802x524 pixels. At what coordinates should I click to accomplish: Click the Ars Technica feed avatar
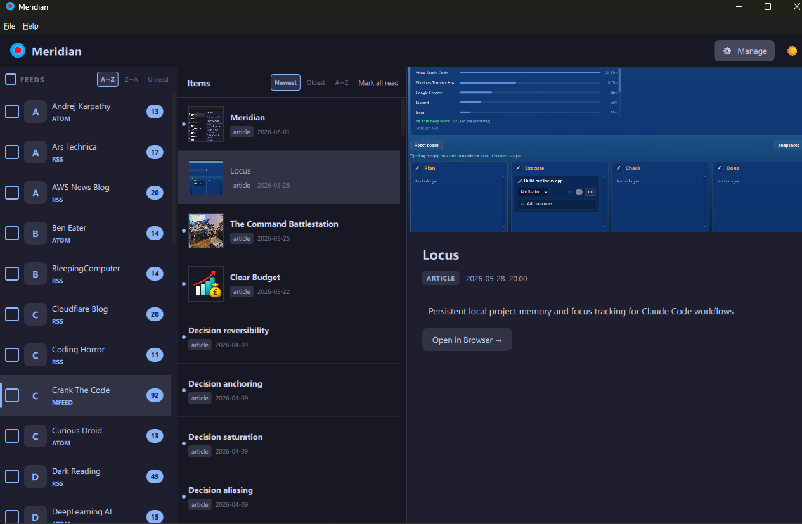point(36,153)
